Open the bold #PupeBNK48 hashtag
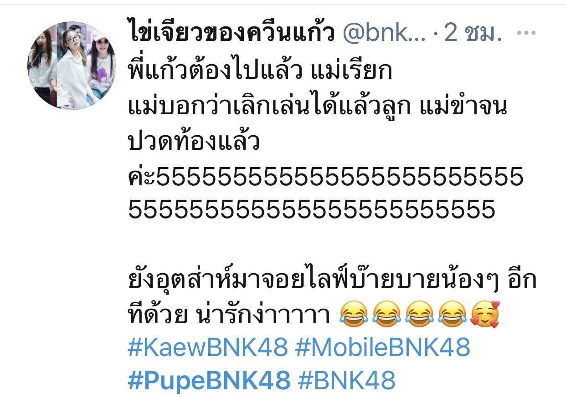Screen dimensions: 566x397 coord(209,380)
